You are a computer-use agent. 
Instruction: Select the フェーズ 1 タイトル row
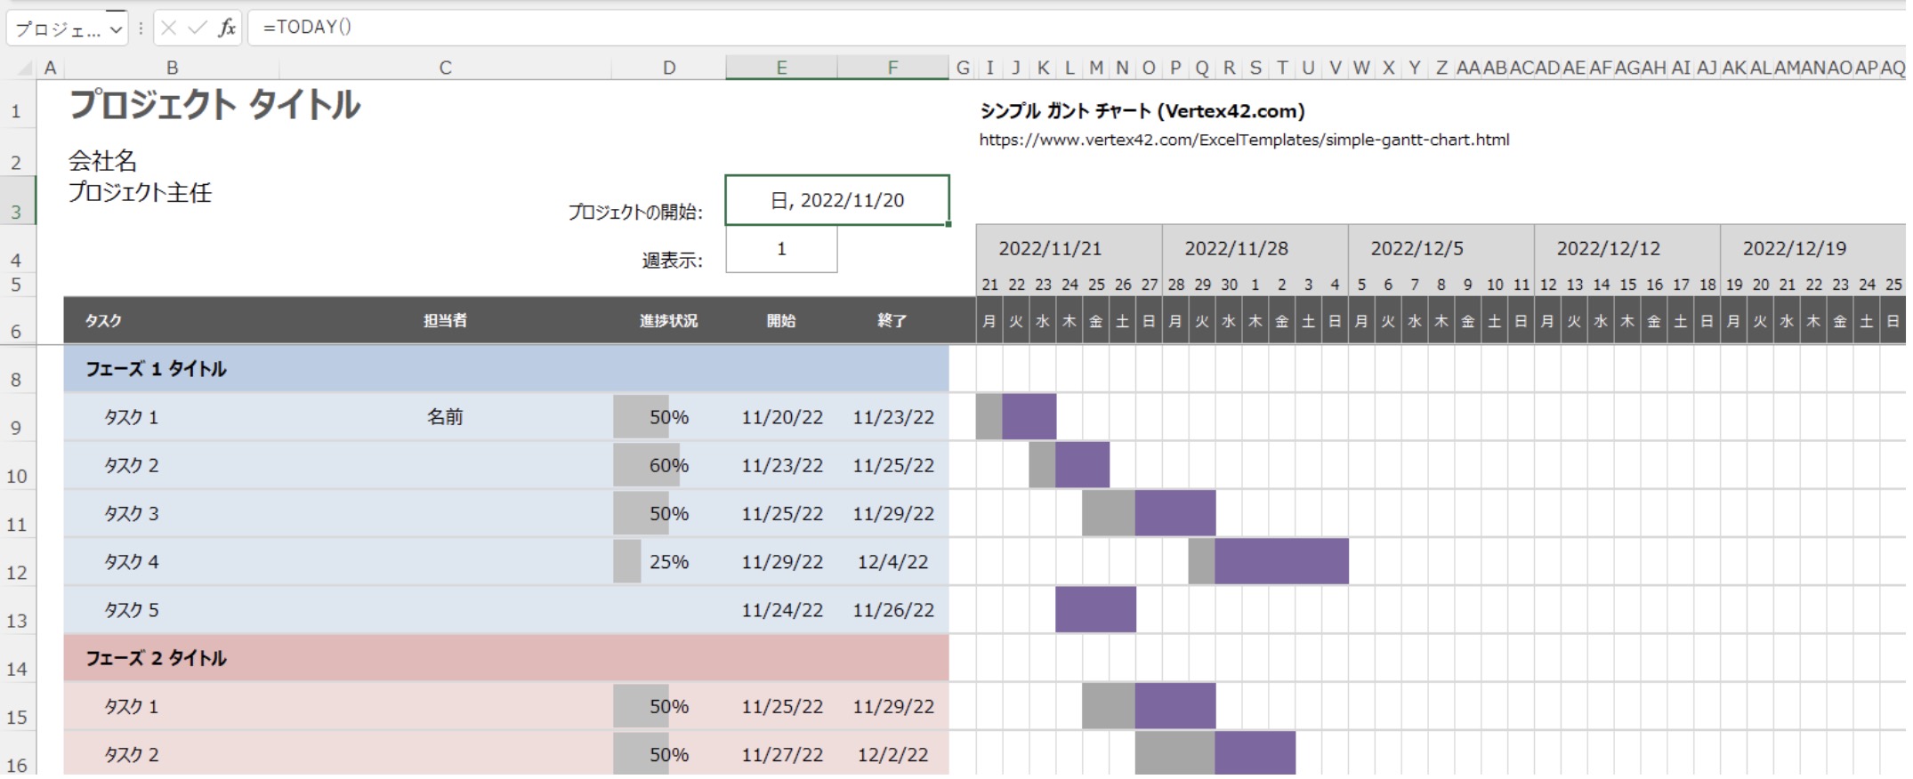506,369
